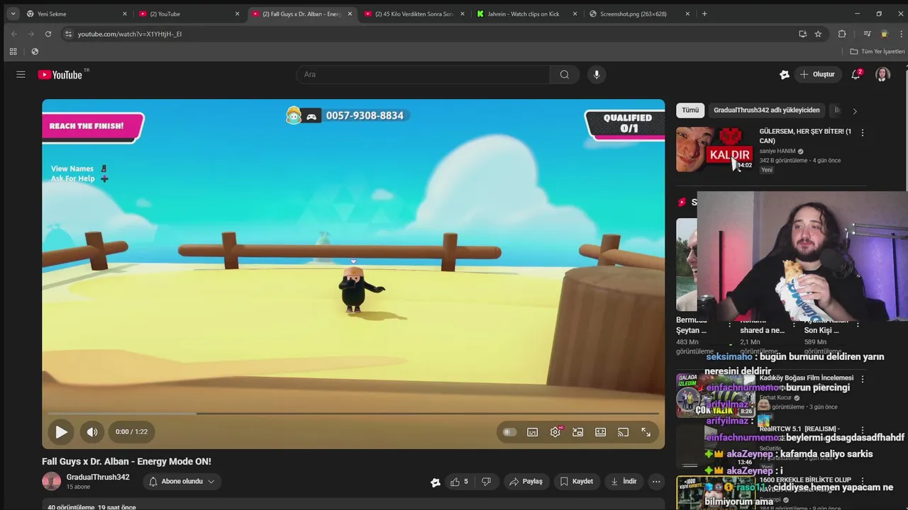
Task: Click the video title Fall Guys x Dr. Alban
Action: (x=126, y=461)
